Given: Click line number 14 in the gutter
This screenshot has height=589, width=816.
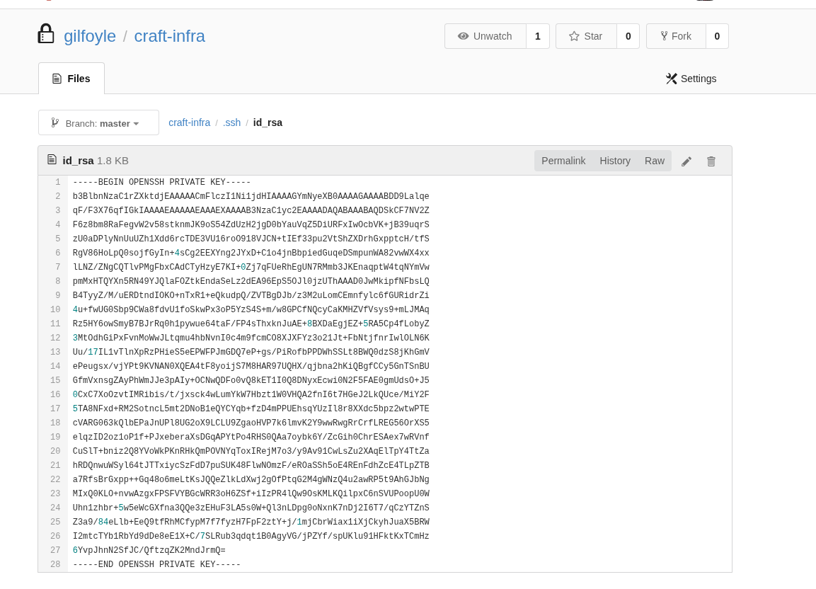Looking at the screenshot, I should (55, 366).
